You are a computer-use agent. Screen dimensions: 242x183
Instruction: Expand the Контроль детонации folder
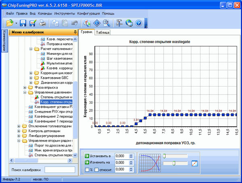coord(19,131)
